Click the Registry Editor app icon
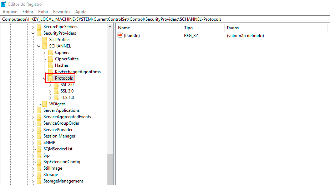 (x=3, y=4)
